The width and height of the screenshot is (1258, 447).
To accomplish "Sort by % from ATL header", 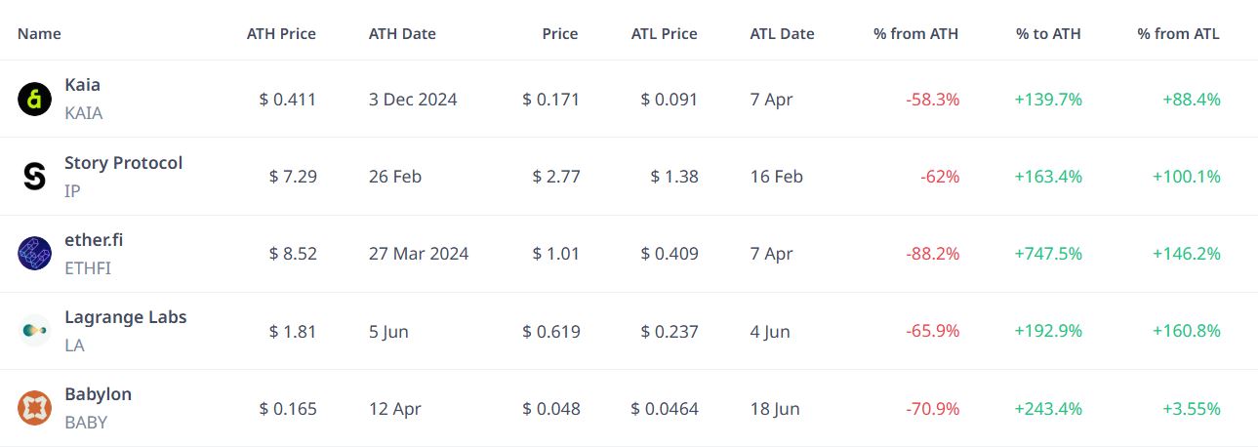I will [x=1178, y=33].
